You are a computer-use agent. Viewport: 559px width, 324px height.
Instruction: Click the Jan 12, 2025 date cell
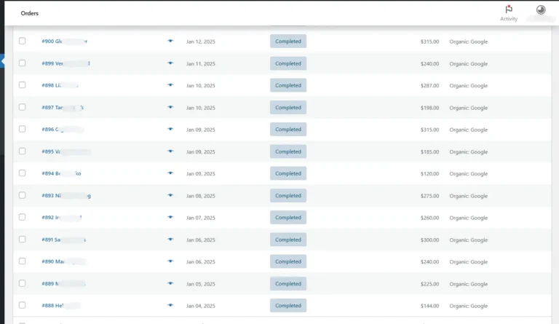tap(200, 42)
